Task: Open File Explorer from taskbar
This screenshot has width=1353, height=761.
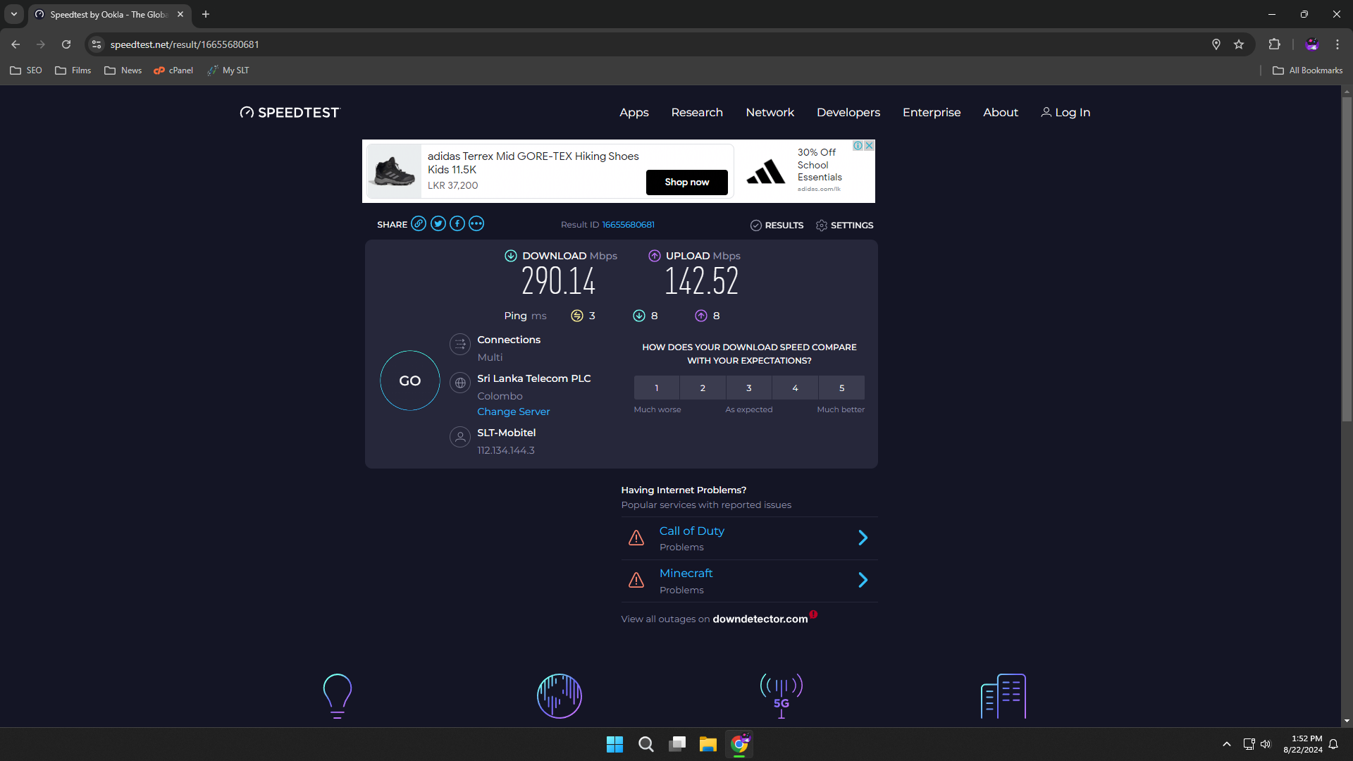Action: coord(708,744)
